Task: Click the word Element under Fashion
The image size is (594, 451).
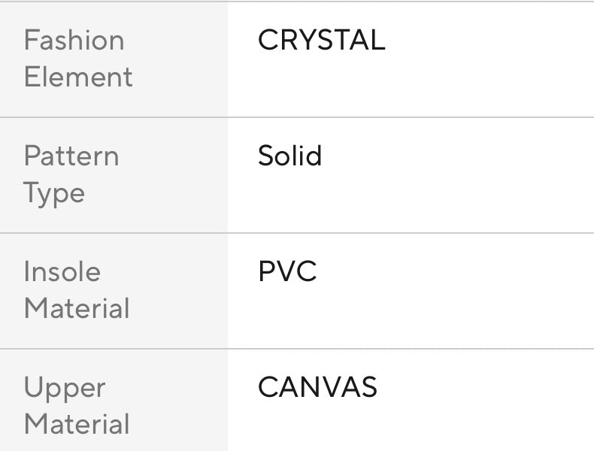Action: [x=78, y=77]
